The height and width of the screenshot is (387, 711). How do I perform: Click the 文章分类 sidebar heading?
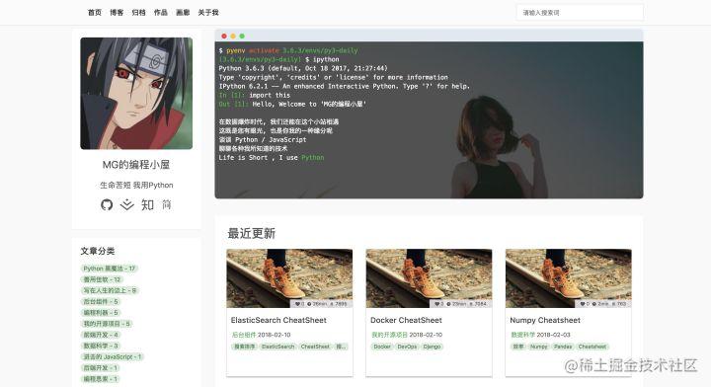click(x=98, y=251)
